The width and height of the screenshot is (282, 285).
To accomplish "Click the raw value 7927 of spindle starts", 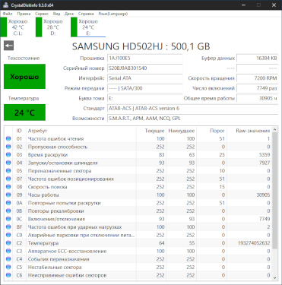I will point(265,163).
